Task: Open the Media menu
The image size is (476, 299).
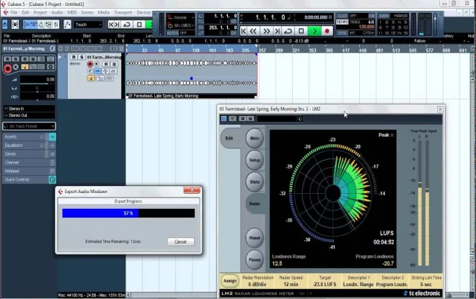Action: click(x=104, y=12)
